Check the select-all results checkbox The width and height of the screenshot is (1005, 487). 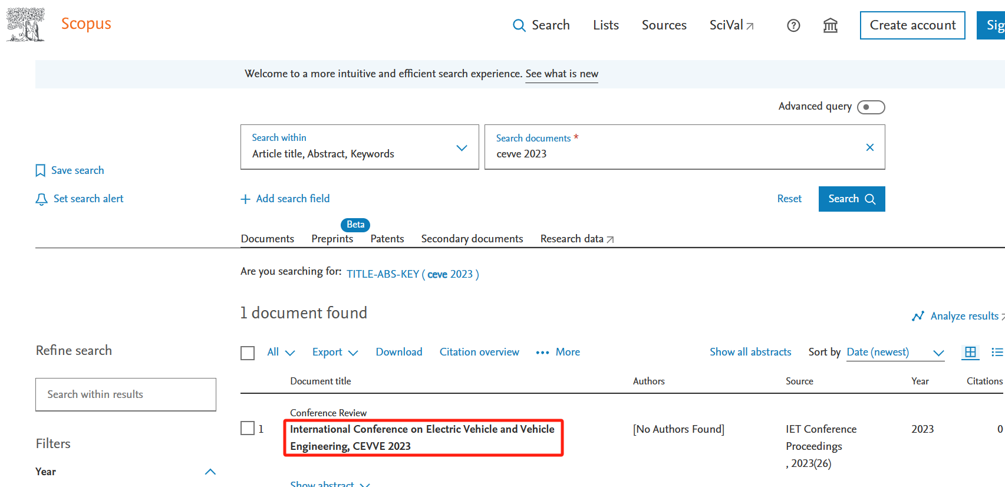tap(248, 353)
